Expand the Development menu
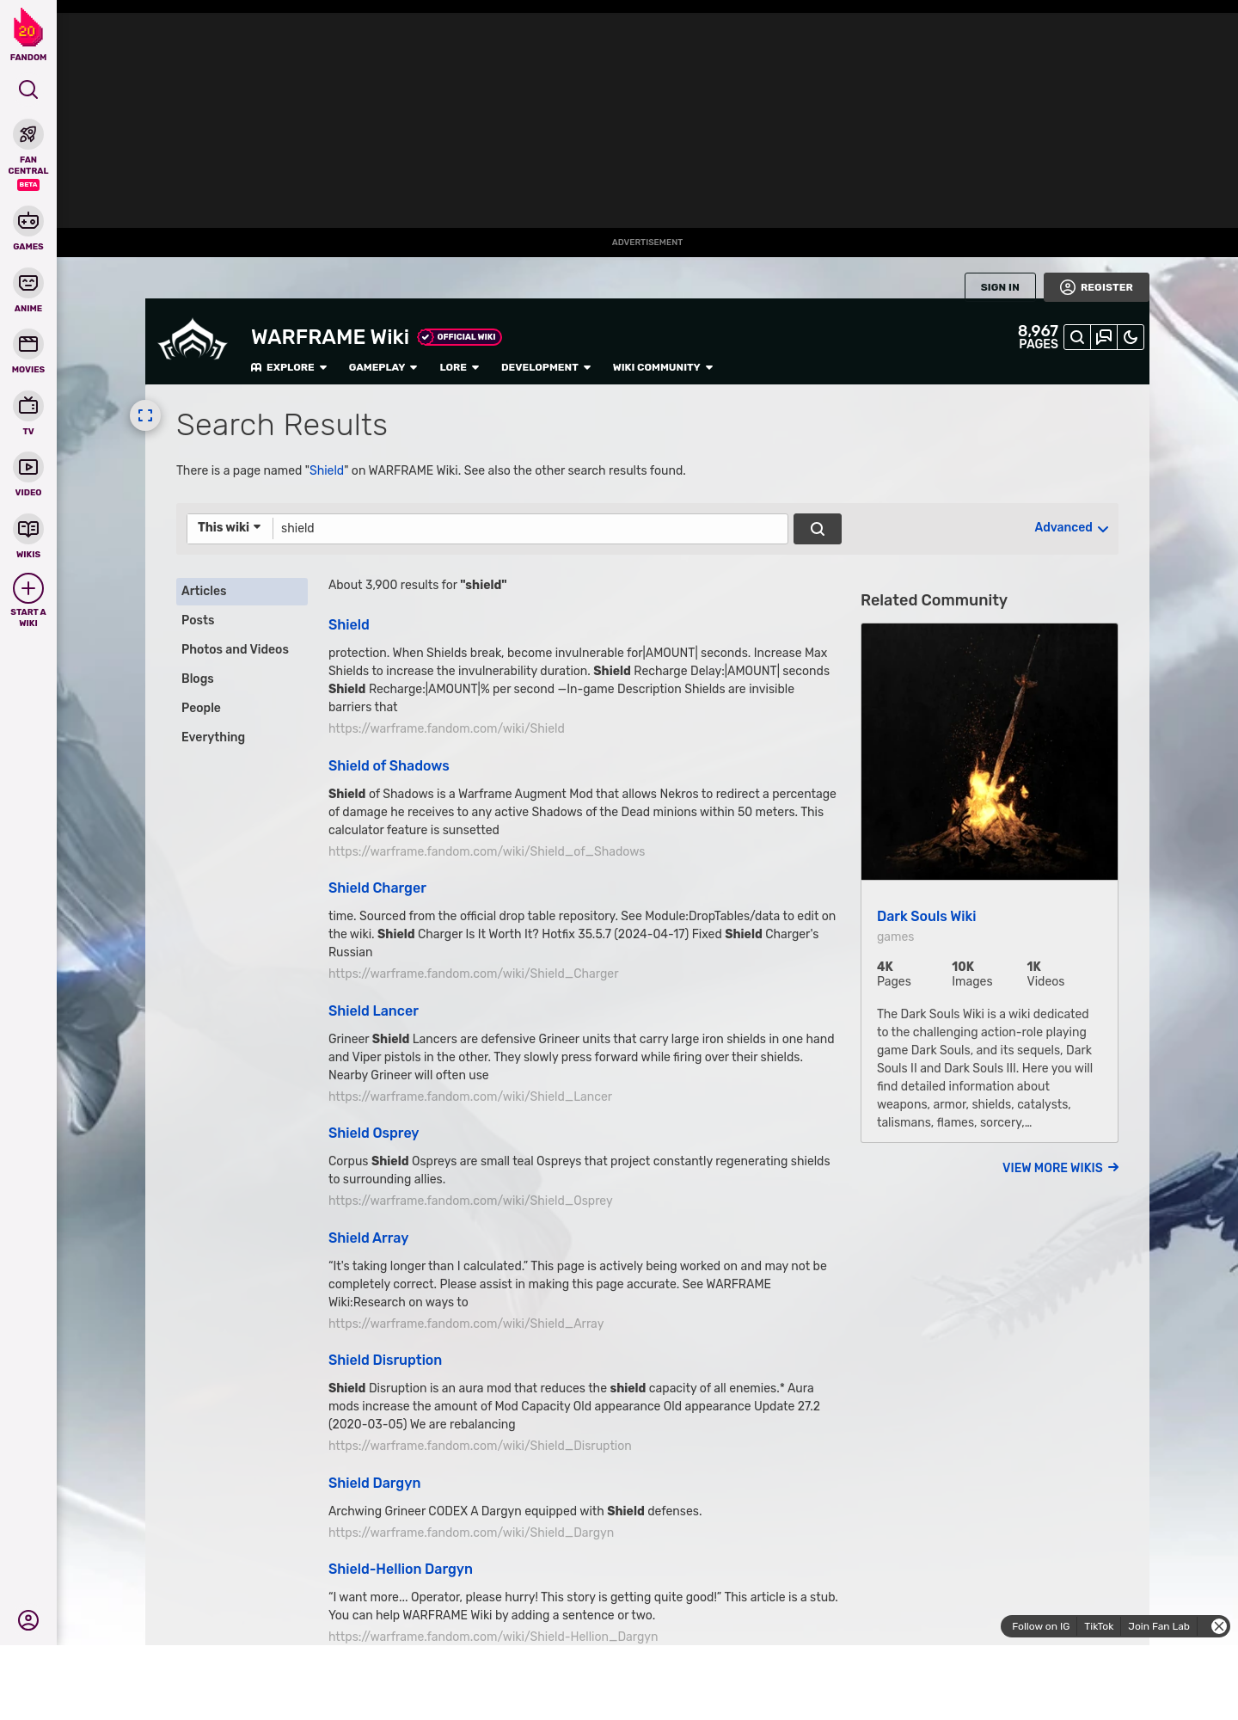Image resolution: width=1238 pixels, height=1720 pixels. pyautogui.click(x=546, y=367)
